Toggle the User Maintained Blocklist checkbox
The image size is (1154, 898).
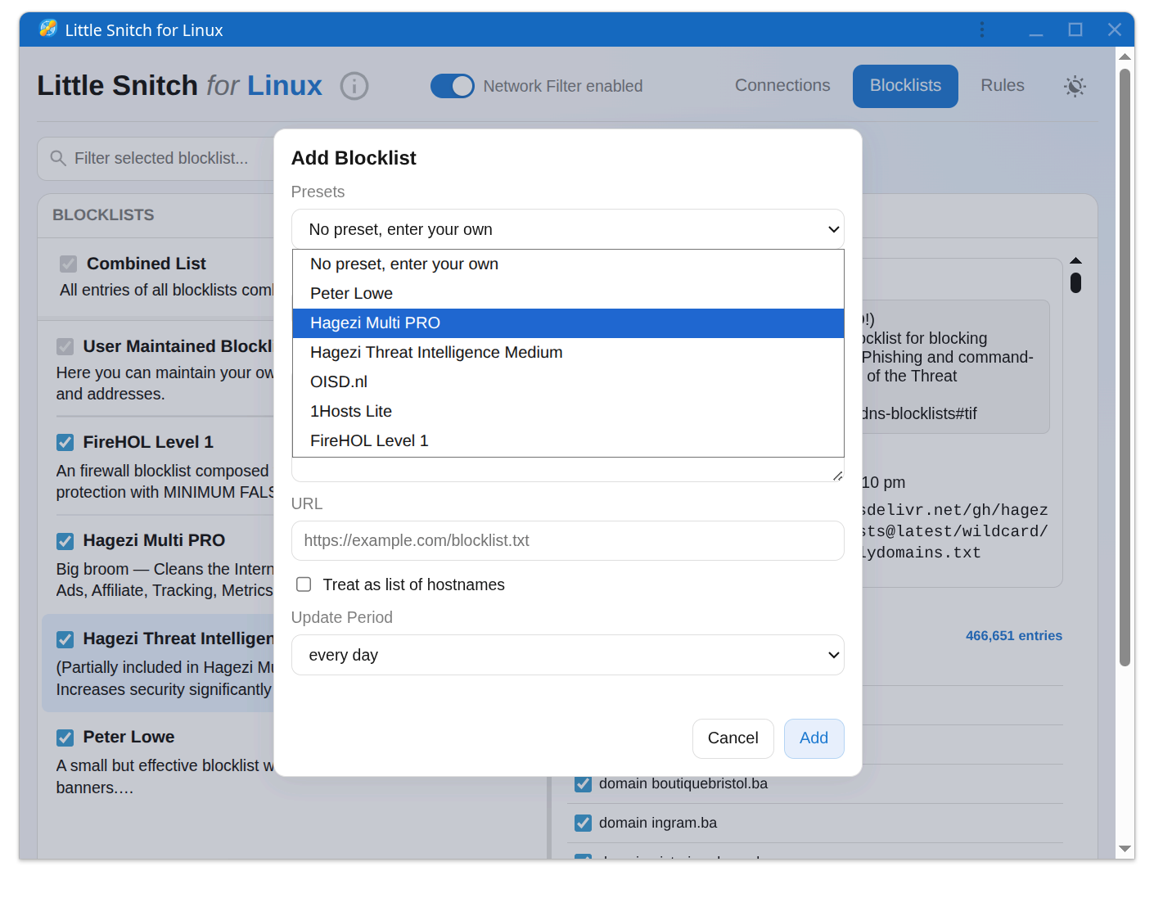(x=65, y=346)
